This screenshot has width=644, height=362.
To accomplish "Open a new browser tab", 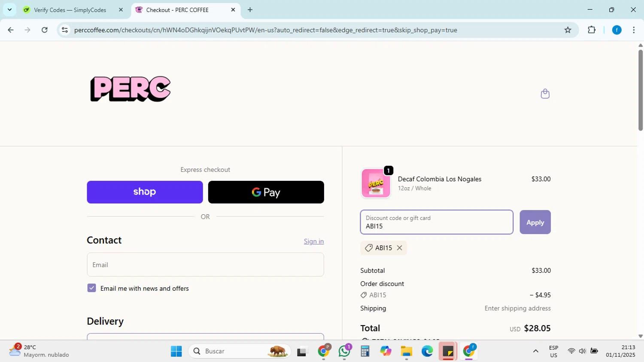I will (250, 10).
